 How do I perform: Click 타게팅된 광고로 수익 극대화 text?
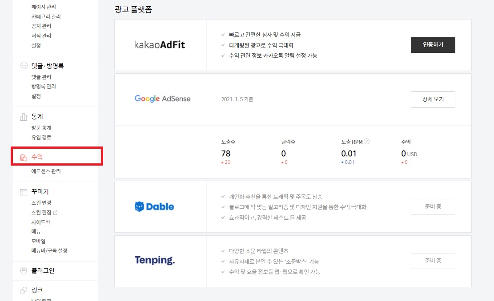pos(261,45)
